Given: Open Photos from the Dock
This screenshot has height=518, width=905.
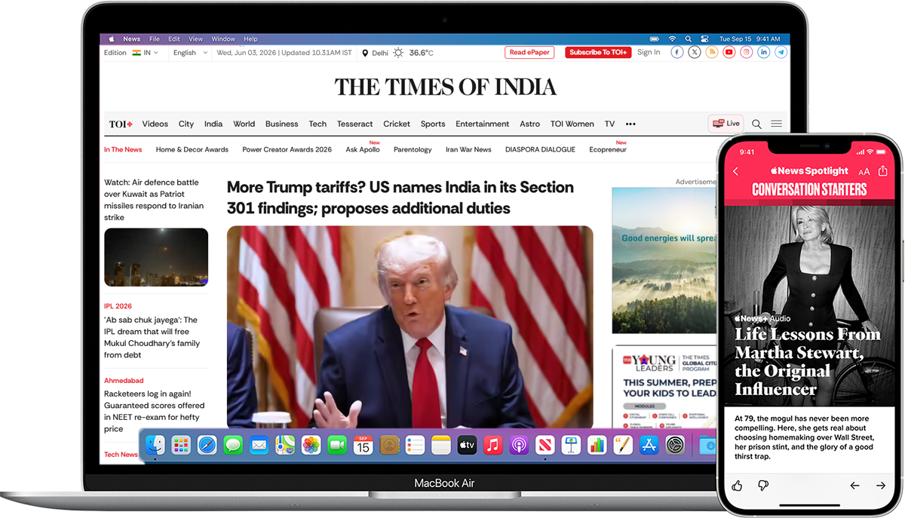Looking at the screenshot, I should [311, 445].
